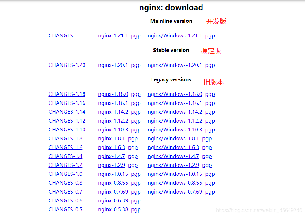Download nginx/Windows-1.0.15
This screenshot has height=216, width=305.
pyautogui.click(x=175, y=174)
